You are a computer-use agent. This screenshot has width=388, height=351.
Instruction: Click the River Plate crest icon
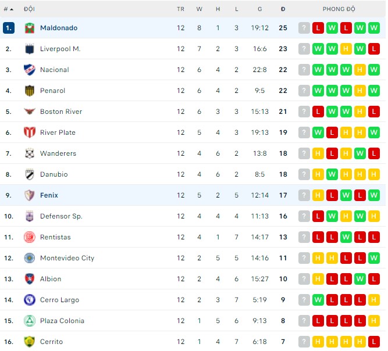(30, 132)
